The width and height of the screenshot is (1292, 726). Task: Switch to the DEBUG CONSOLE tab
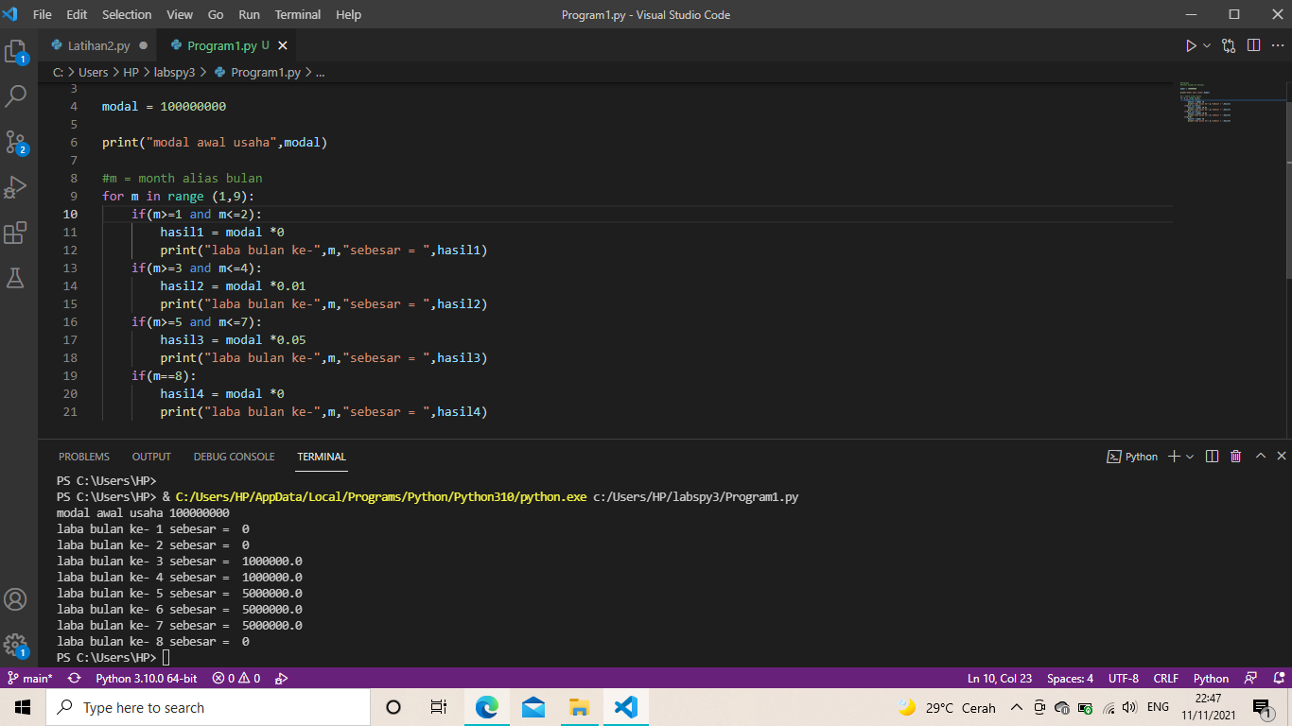(x=234, y=457)
